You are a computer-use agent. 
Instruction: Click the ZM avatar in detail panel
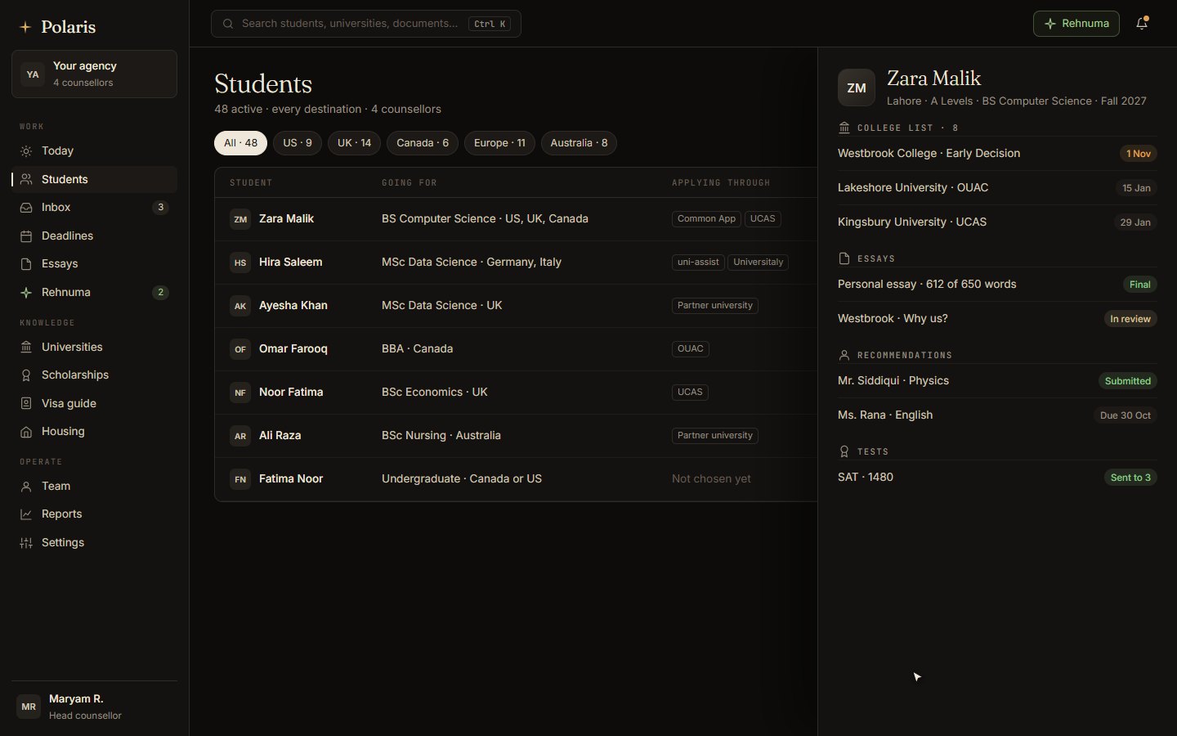(x=857, y=88)
